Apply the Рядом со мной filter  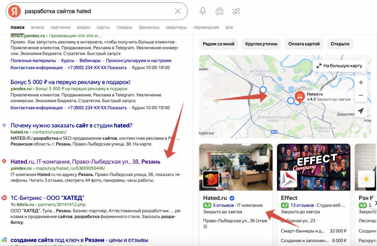pos(218,44)
